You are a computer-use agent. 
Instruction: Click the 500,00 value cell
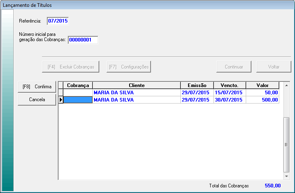(x=262, y=100)
